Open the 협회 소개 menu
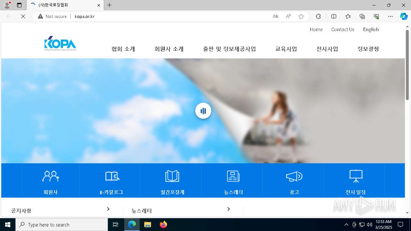The width and height of the screenshot is (411, 231). 123,49
